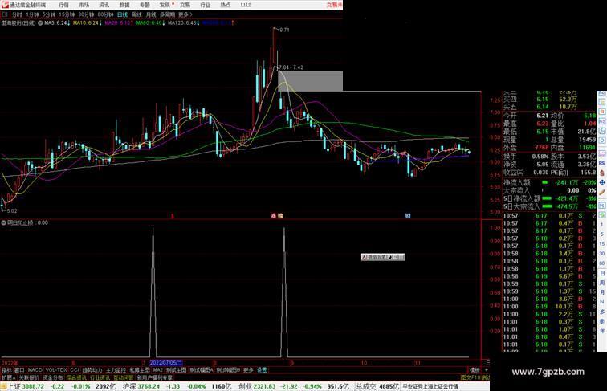Click the small icon left of 分时
This screenshot has width=607, height=391.
[5, 14]
